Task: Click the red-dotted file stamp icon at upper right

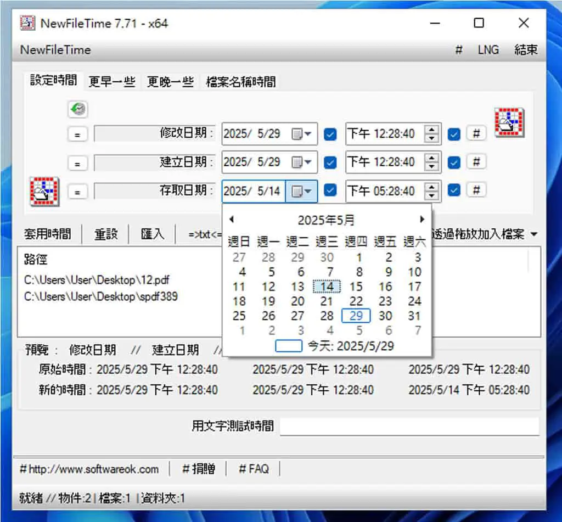Action: tap(509, 122)
